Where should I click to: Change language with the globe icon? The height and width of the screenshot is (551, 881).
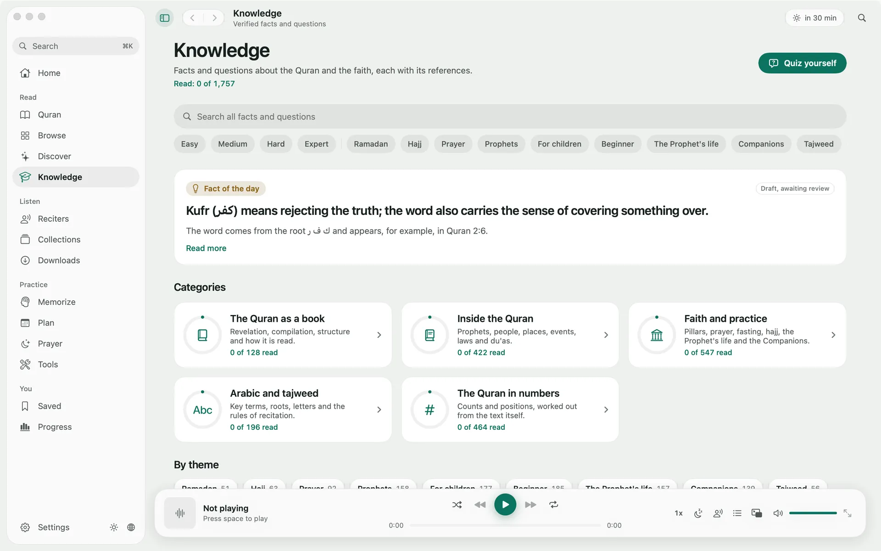coord(131,527)
